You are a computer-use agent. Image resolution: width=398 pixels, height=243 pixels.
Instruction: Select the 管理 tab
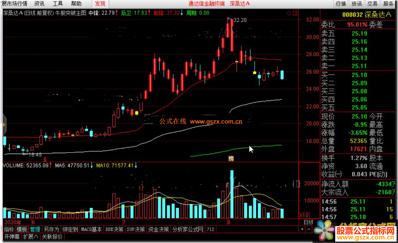[35, 229]
